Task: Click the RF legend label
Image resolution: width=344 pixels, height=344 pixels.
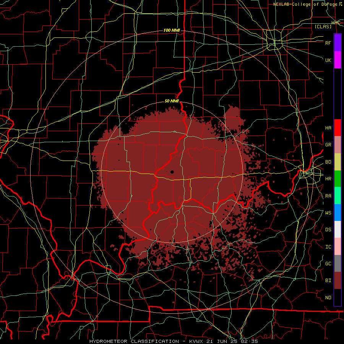Action: click(328, 43)
